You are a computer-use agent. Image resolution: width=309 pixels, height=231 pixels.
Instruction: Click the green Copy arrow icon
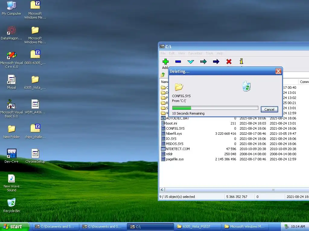tap(203, 62)
